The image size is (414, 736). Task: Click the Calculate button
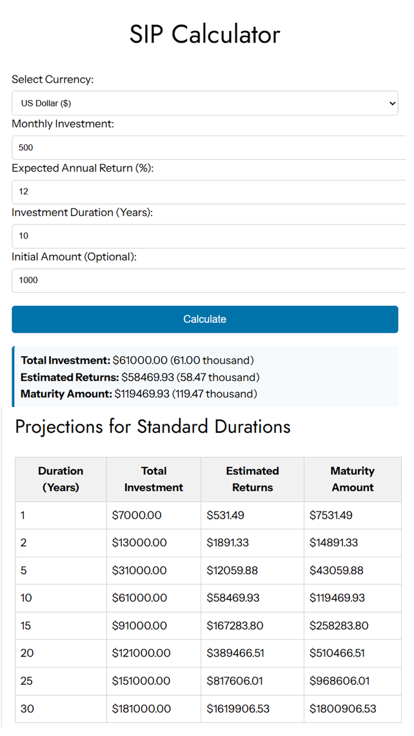click(x=205, y=319)
